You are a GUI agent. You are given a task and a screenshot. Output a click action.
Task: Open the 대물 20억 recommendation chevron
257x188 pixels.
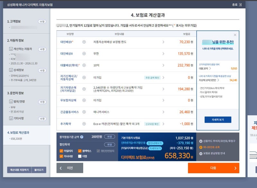210,69
